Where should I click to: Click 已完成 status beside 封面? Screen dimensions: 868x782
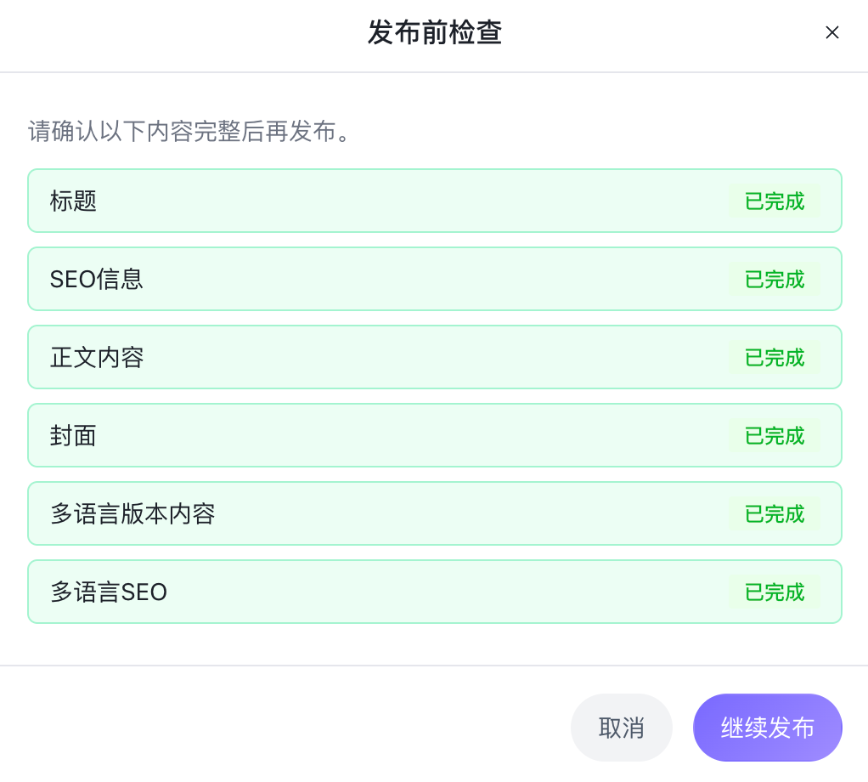pyautogui.click(x=774, y=436)
